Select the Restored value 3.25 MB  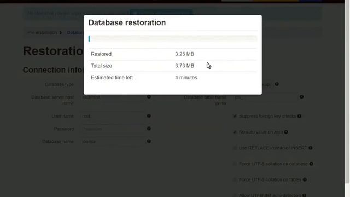click(184, 54)
